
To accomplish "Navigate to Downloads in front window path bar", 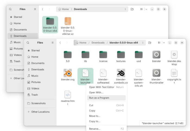I will click(x=98, y=42).
